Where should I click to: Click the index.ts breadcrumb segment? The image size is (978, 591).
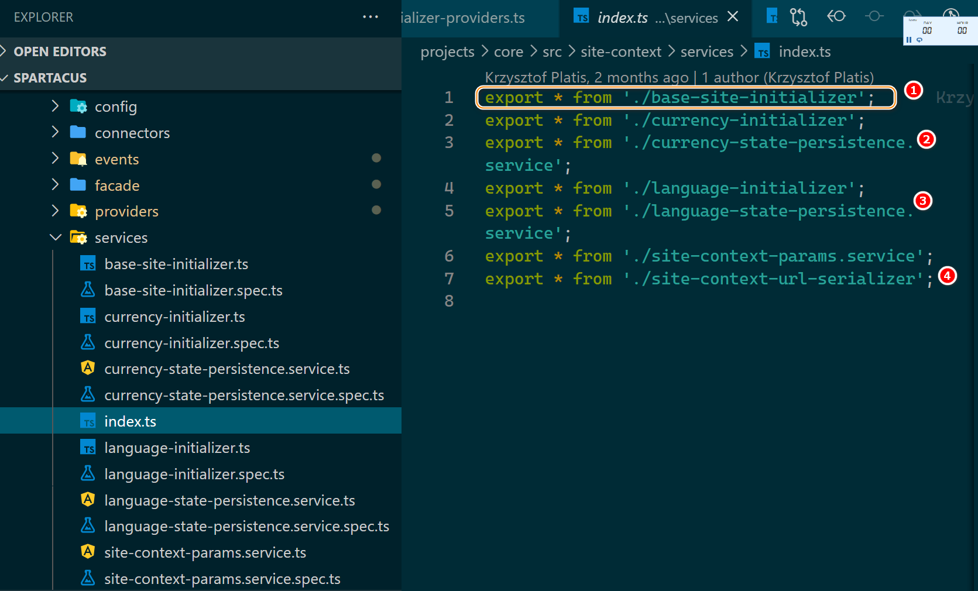(x=805, y=51)
